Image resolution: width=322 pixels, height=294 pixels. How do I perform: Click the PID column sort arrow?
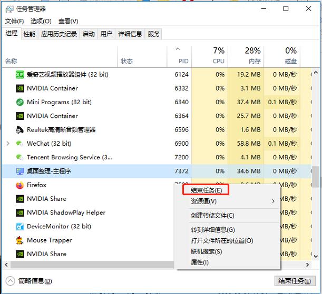coord(178,49)
